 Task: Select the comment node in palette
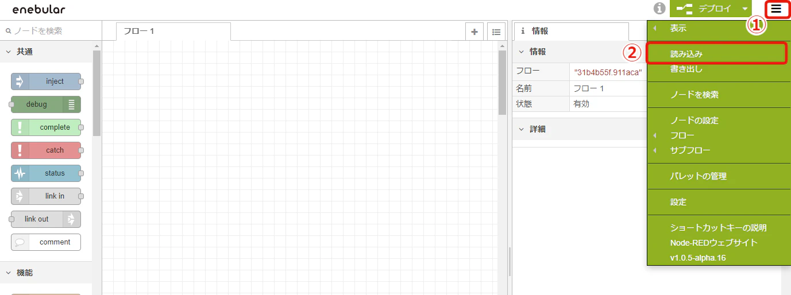tap(46, 242)
